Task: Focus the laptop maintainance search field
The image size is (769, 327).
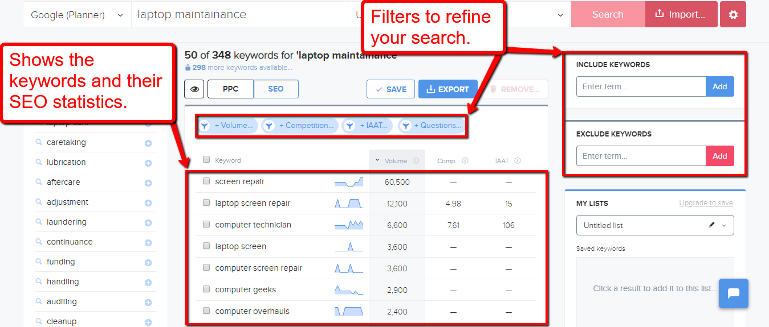Action: 239,15
